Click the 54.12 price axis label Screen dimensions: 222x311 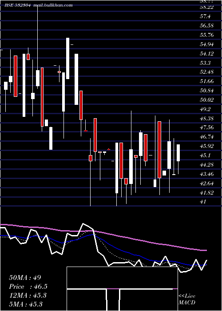tap(207, 54)
